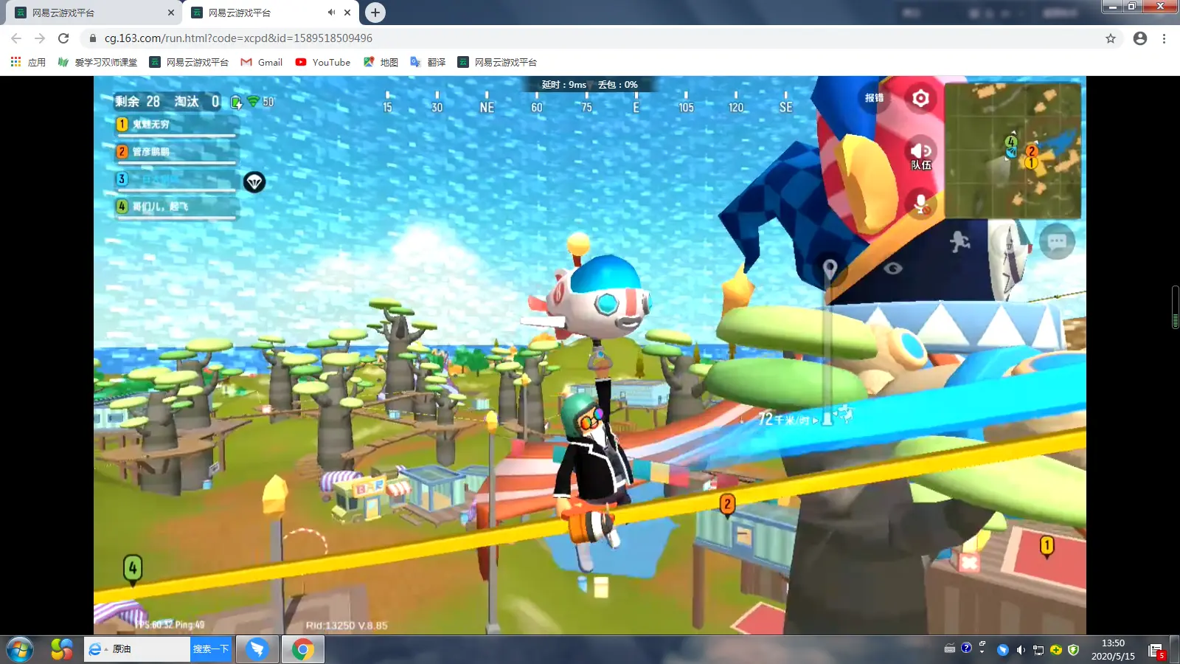Open the 地图 maps bookmark
1180x664 pixels.
pyautogui.click(x=381, y=62)
